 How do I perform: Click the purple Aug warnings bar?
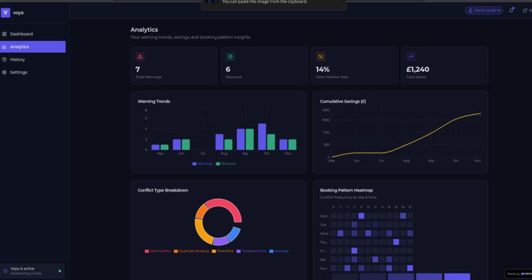click(220, 142)
